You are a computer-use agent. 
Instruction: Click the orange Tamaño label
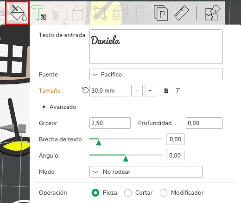point(50,91)
